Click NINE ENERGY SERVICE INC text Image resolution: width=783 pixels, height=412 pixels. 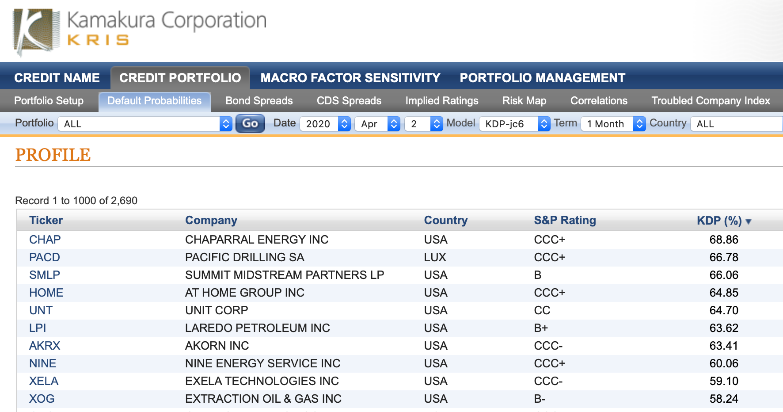click(263, 363)
